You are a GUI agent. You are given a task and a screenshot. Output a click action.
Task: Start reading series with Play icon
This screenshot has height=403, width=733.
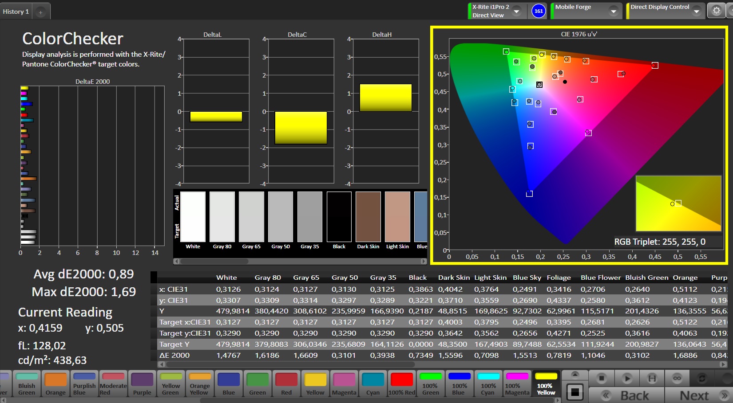[x=626, y=378]
